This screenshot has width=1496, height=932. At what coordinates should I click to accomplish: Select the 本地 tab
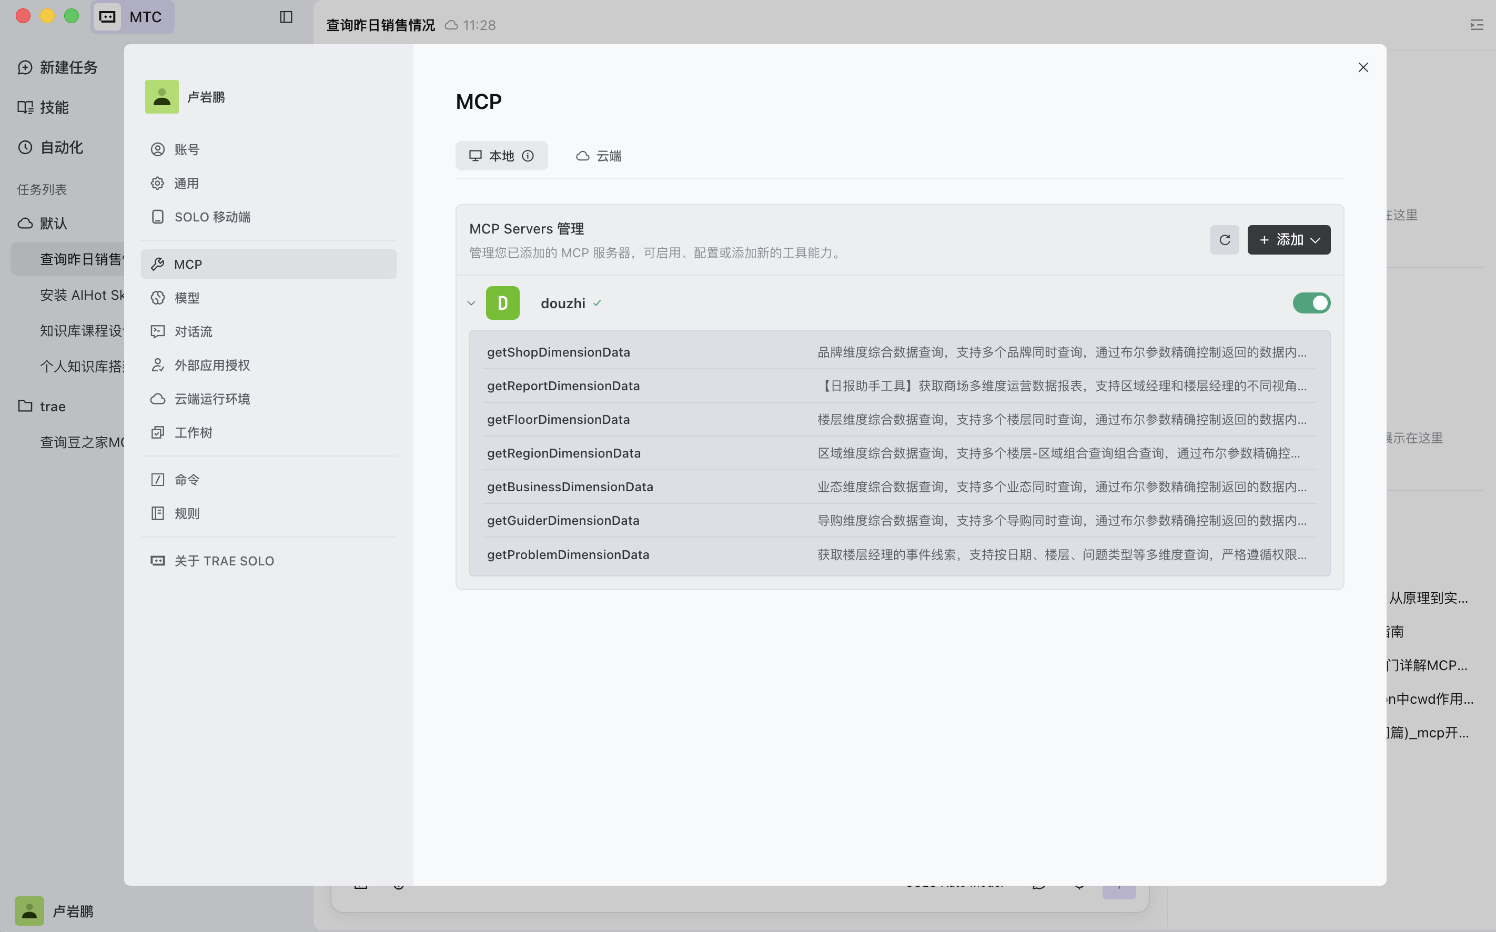point(501,156)
